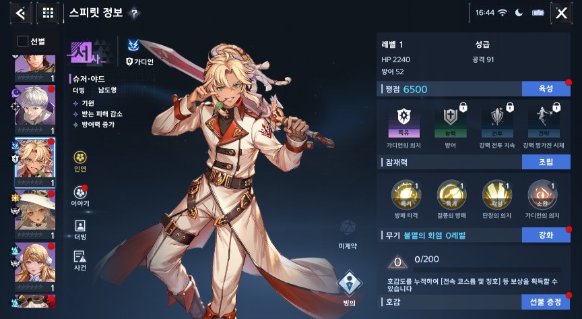582x319 pixels.
Task: Open the 더빙 voice icon
Action: 80,229
